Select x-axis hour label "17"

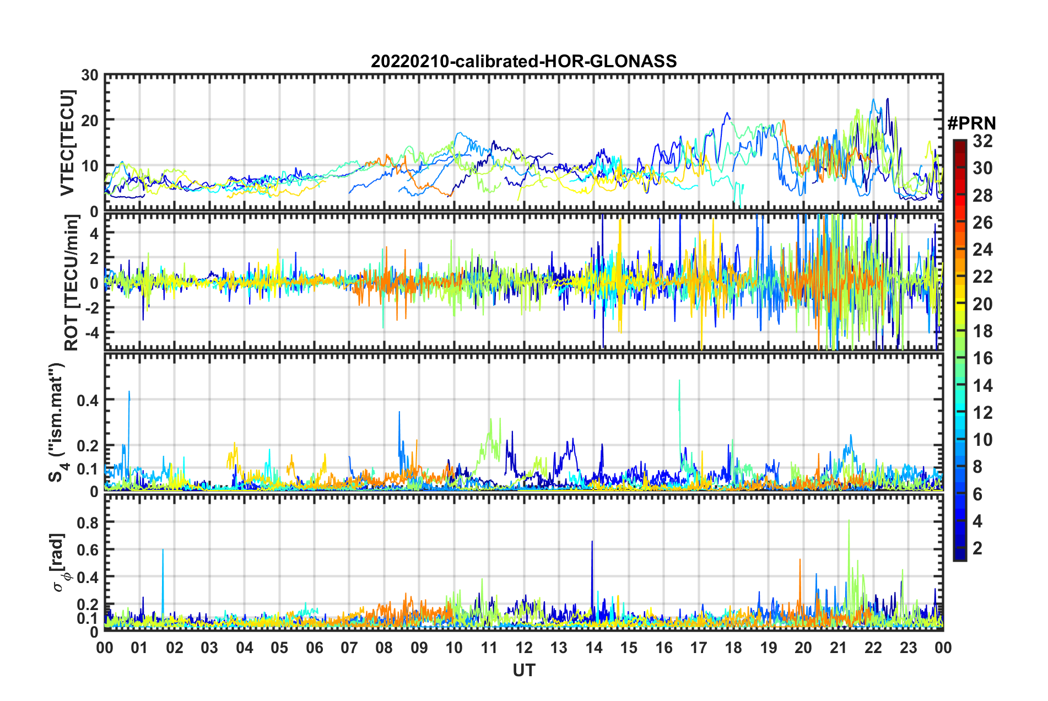pyautogui.click(x=699, y=648)
